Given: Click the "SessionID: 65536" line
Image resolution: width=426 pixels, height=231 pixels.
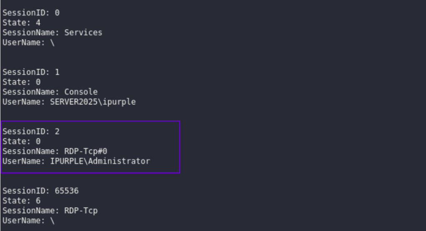Looking at the screenshot, I should coord(40,191).
